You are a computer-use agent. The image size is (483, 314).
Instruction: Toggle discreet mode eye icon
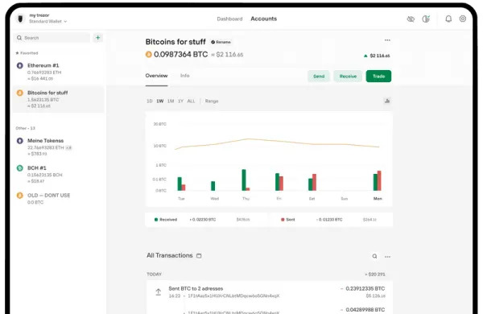click(411, 19)
